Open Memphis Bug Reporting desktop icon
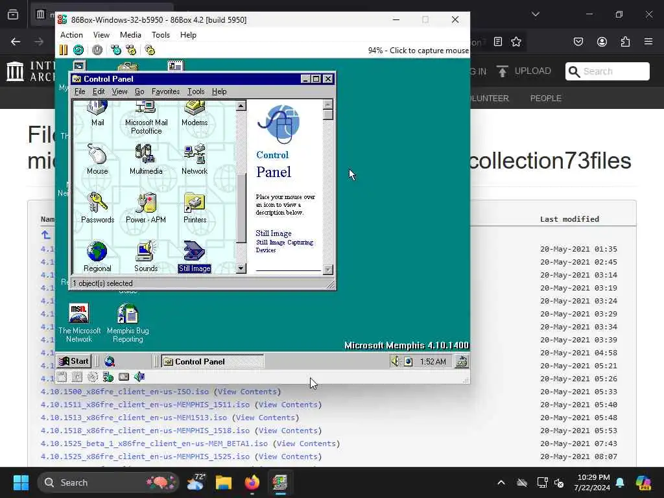This screenshot has height=498, width=664. (128, 323)
